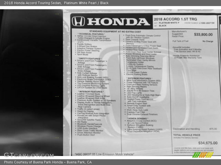Image resolution: width=221 pixels, height=165 pixels.
Task: Click the Destination and Handling line
Action: (x=186, y=129)
